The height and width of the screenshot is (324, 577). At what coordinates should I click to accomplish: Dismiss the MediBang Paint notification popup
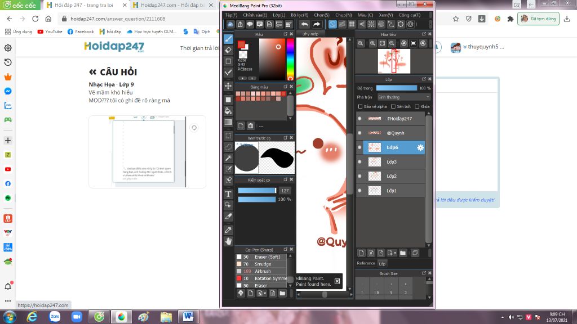click(x=337, y=281)
